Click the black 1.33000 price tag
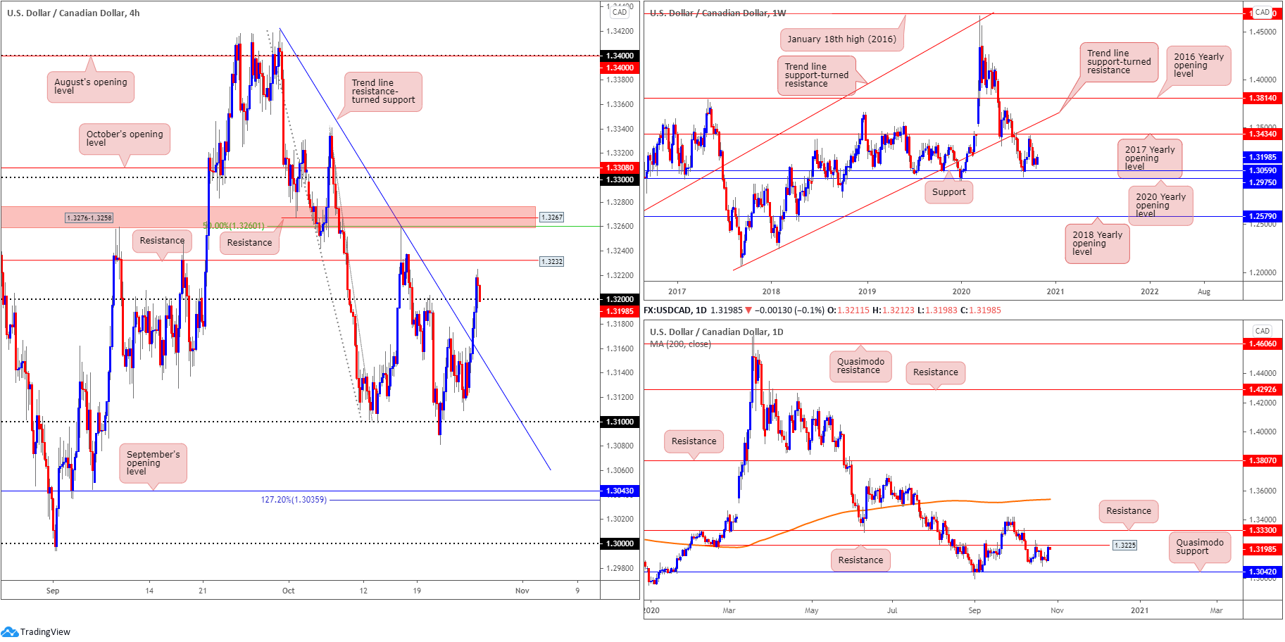Screen dimensions: 1285x642 (x=620, y=180)
